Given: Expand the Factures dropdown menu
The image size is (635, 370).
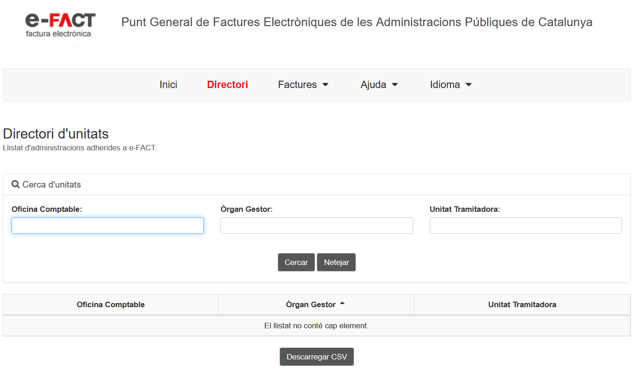Looking at the screenshot, I should coord(303,85).
